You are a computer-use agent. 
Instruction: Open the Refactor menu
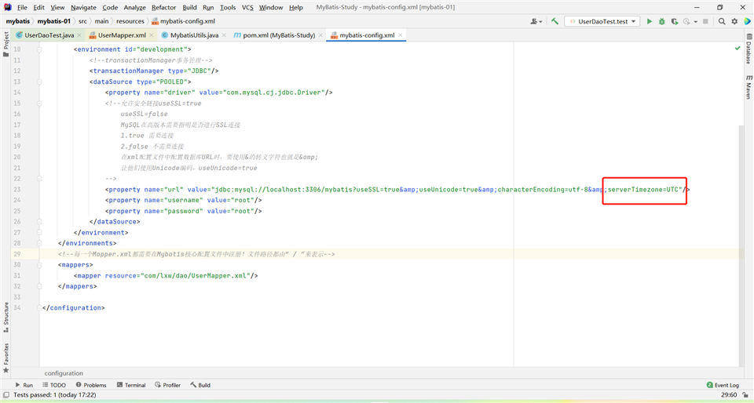(163, 7)
